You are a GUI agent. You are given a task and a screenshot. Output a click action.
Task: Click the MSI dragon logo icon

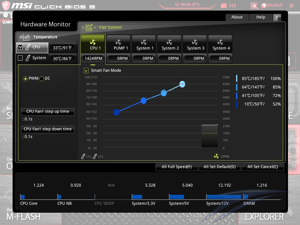point(6,6)
